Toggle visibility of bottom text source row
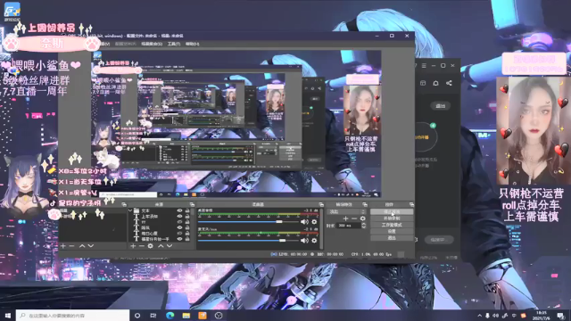571x321 pixels. 179,239
